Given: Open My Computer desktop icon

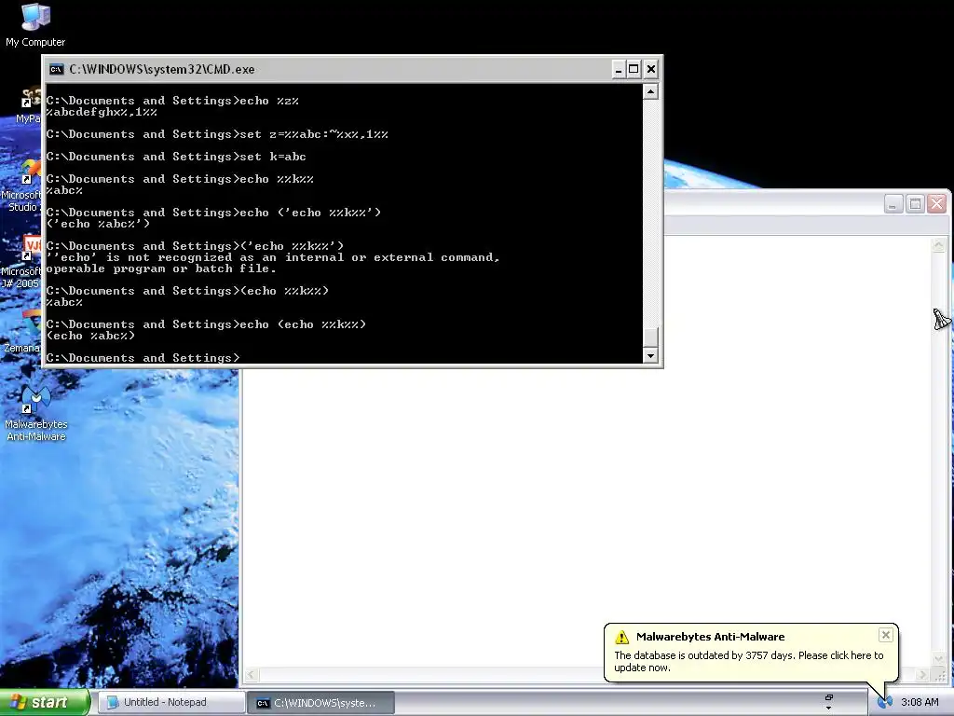Looking at the screenshot, I should pyautogui.click(x=35, y=24).
